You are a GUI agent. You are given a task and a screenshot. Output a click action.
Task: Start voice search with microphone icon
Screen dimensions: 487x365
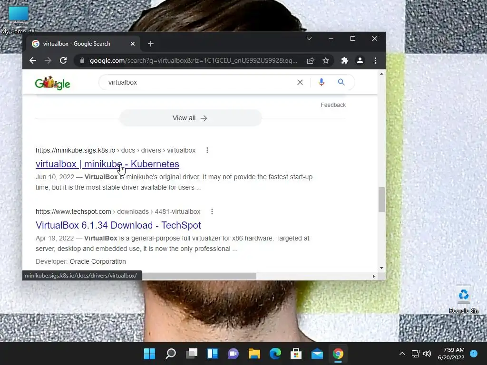(321, 82)
